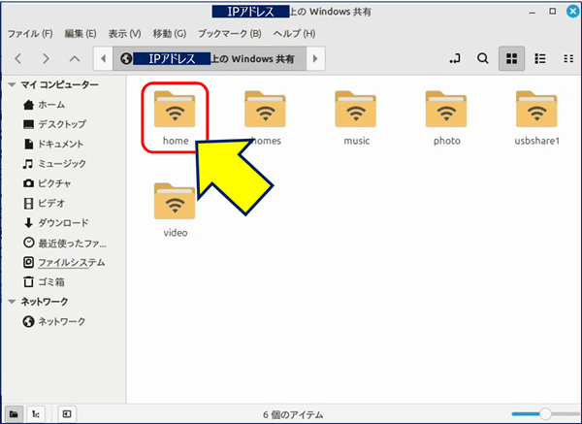This screenshot has width=582, height=424.
Task: Open ファイルシステム in the sidebar
Action: click(x=64, y=263)
